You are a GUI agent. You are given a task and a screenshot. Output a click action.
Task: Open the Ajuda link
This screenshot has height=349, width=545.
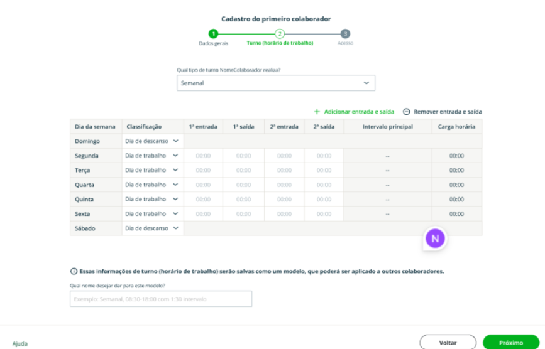pos(20,343)
